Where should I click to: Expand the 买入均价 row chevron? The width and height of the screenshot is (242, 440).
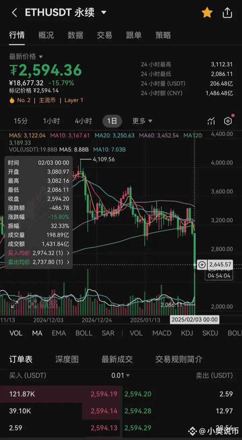tap(69, 253)
